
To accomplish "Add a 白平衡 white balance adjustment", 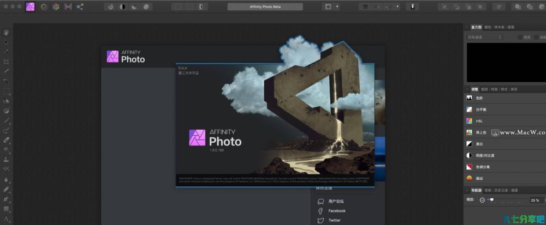I will point(505,110).
